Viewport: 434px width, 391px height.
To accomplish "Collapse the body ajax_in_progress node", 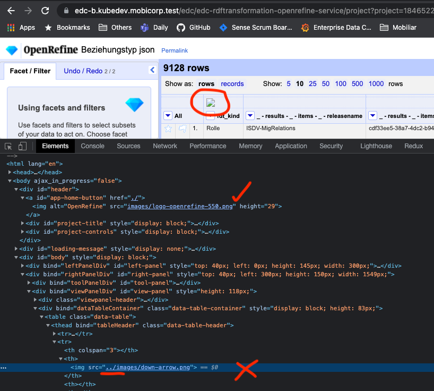I will click(x=10, y=181).
